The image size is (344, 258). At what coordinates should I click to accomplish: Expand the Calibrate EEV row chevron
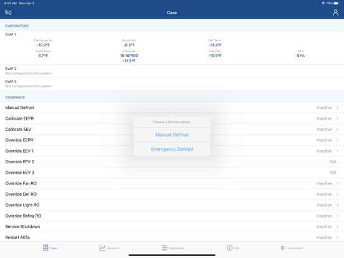(337, 129)
